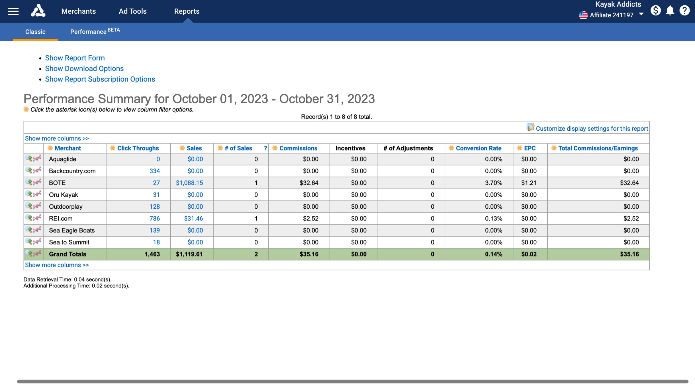Image resolution: width=695 pixels, height=384 pixels.
Task: Sort by the Commissions column header
Action: click(x=298, y=148)
